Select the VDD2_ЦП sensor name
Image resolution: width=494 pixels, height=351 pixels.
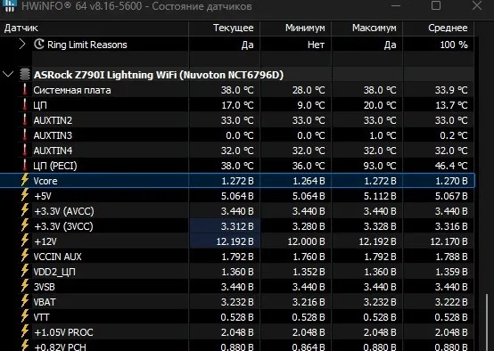(x=54, y=272)
